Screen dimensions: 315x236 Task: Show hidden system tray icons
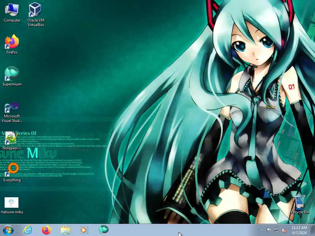pyautogui.click(x=261, y=230)
